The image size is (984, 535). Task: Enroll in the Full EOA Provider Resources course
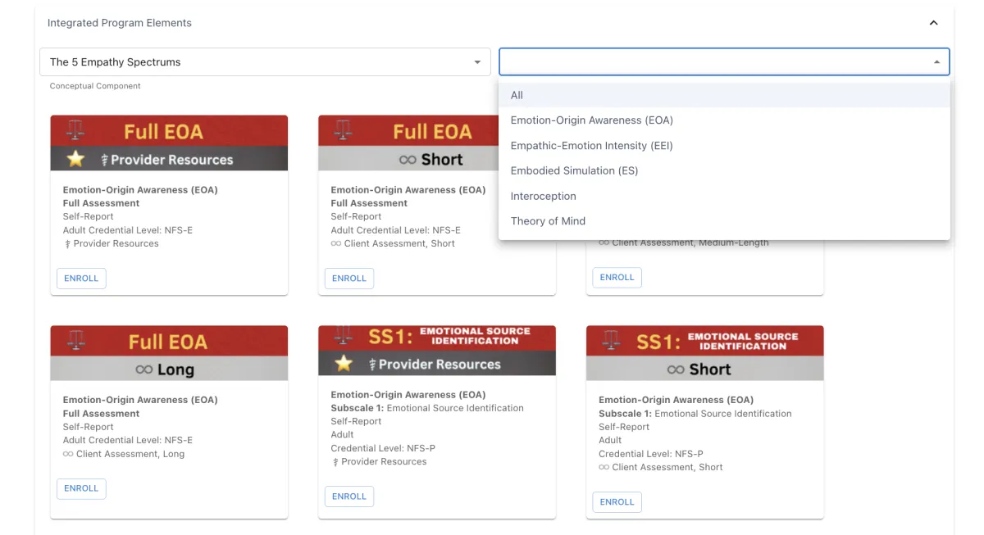[81, 278]
